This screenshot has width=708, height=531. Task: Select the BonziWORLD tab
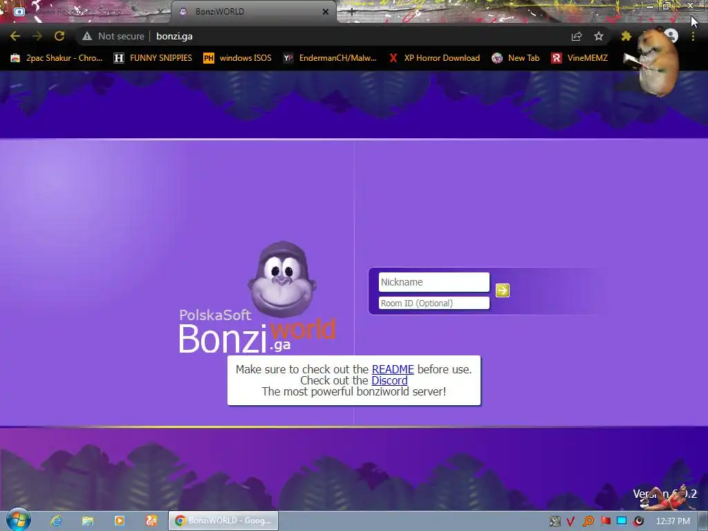click(253, 12)
